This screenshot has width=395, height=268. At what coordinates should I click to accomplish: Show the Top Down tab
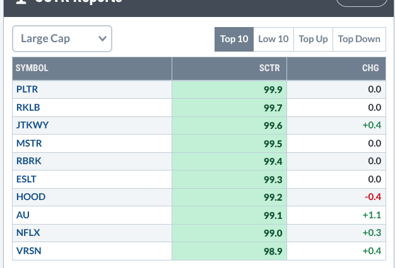359,39
